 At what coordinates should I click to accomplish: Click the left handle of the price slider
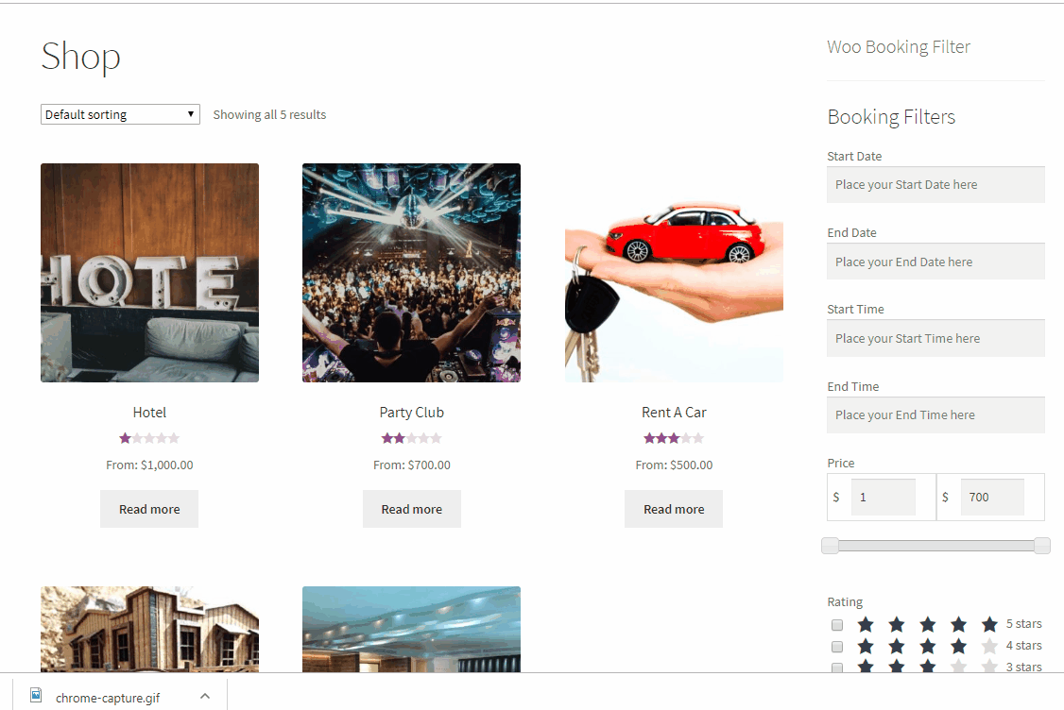(830, 546)
